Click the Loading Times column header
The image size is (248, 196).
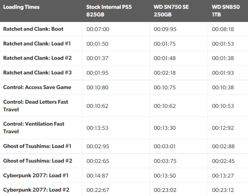click(x=21, y=7)
